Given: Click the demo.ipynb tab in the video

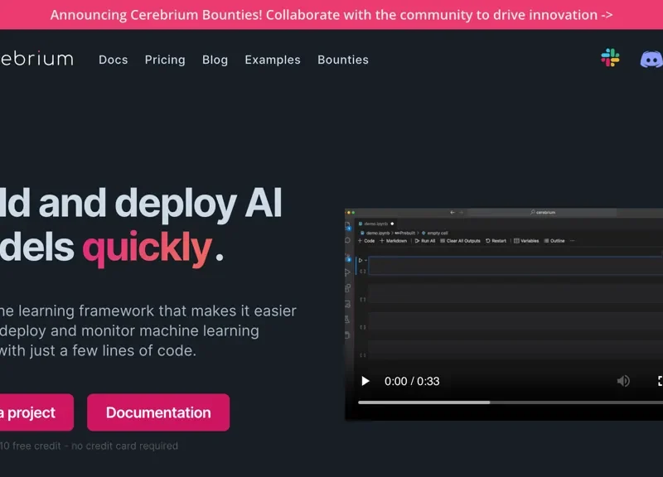Looking at the screenshot, I should coord(377,224).
